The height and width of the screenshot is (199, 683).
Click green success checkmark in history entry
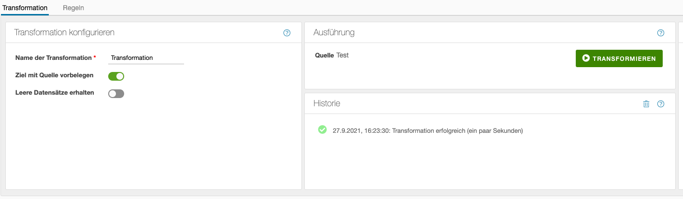(x=322, y=129)
